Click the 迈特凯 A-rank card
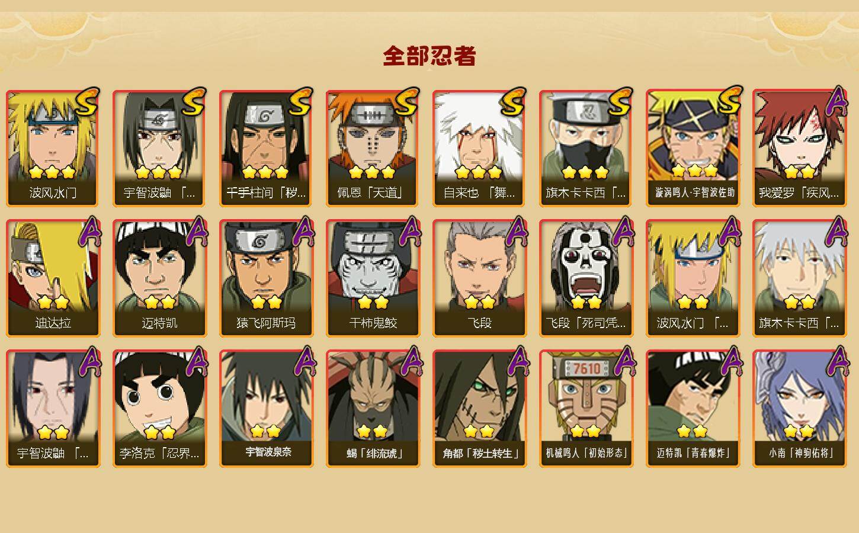Viewport: 859px width, 533px height. (x=159, y=278)
